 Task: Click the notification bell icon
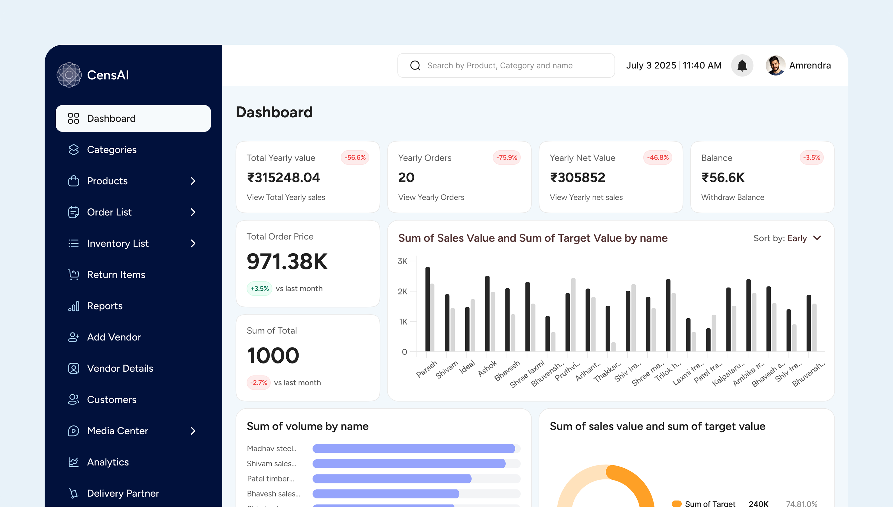click(x=742, y=65)
